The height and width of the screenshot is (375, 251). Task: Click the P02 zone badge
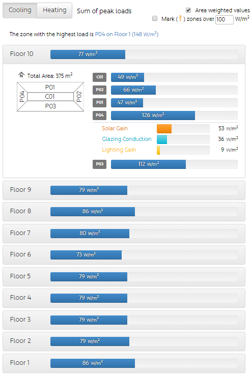point(100,90)
